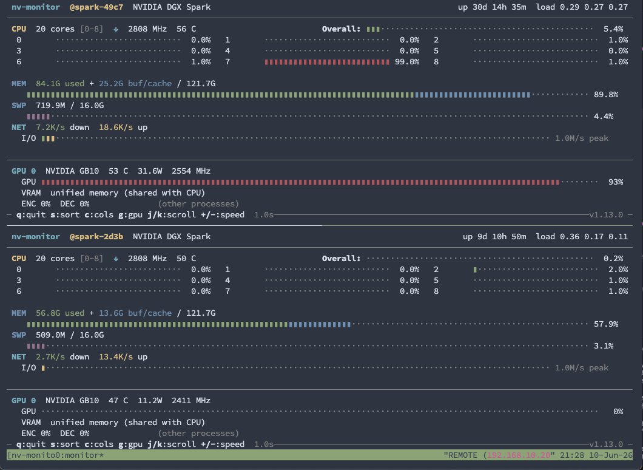Click c:cols in the spark-2d3b pane

click(99, 444)
